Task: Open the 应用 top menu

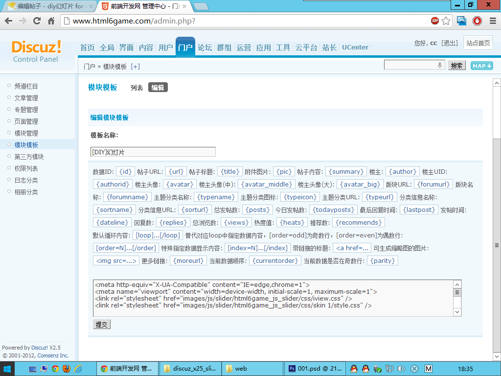Action: click(263, 47)
